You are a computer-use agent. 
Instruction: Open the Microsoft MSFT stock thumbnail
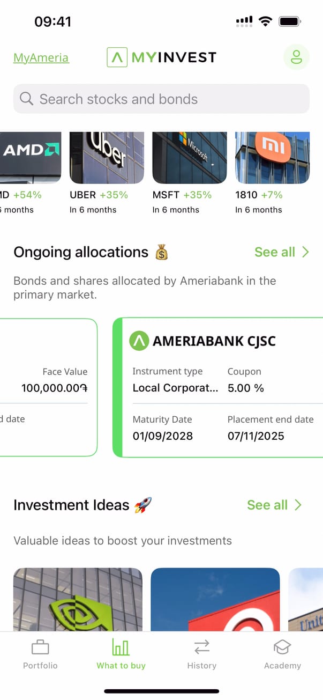point(190,158)
